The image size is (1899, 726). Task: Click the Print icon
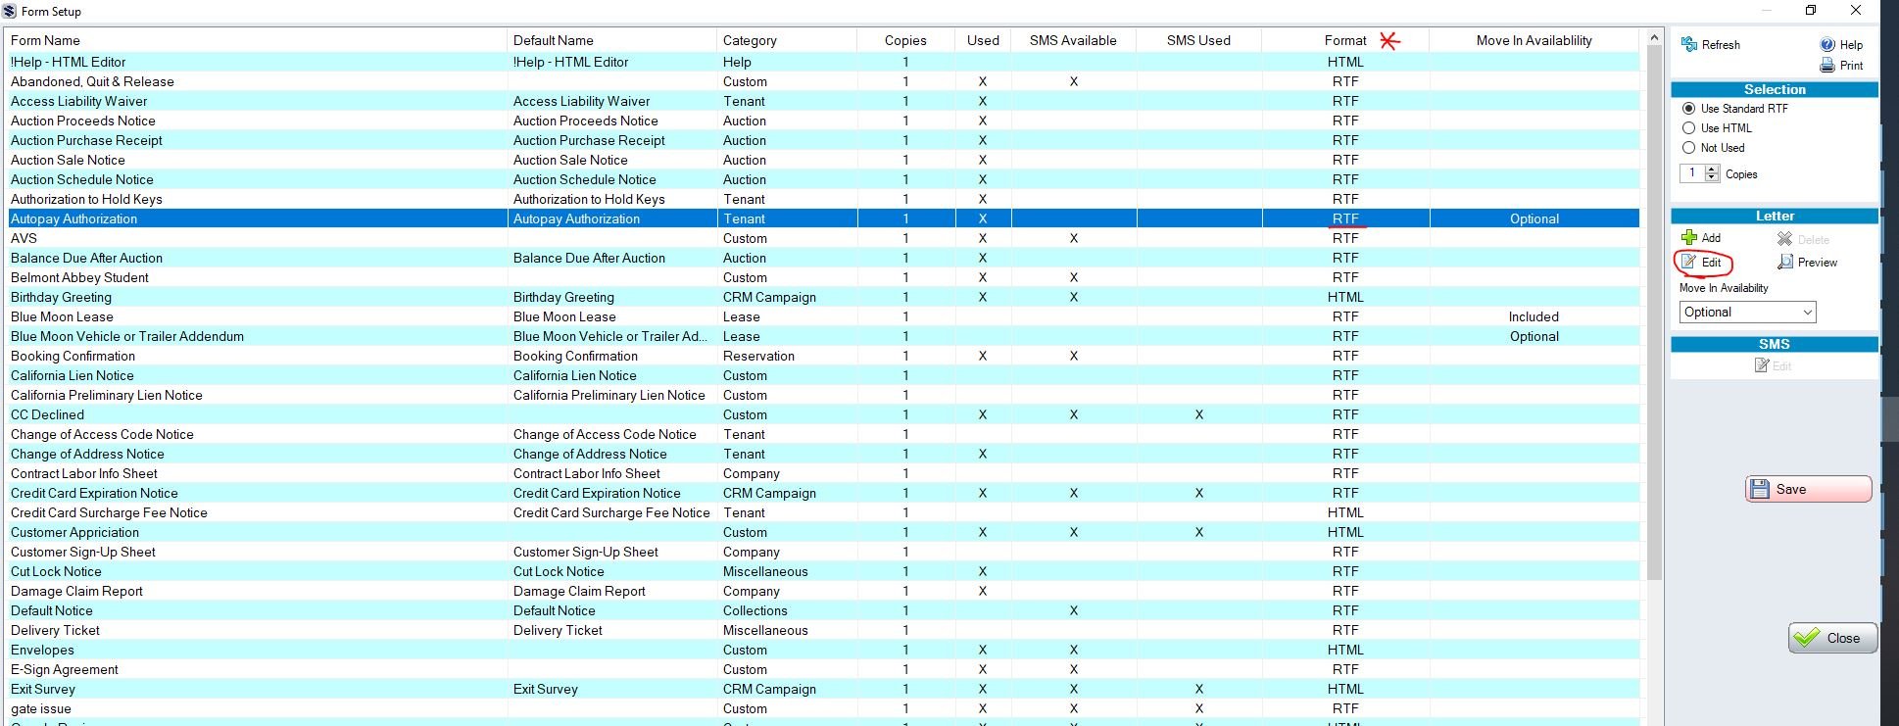(x=1827, y=66)
